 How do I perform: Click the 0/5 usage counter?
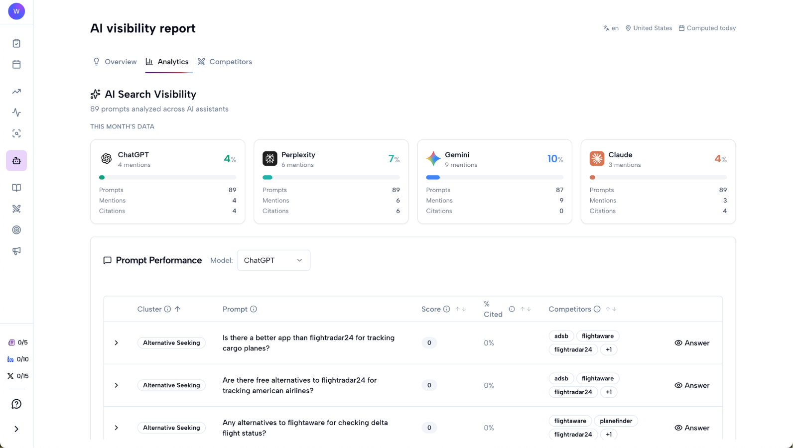click(18, 342)
